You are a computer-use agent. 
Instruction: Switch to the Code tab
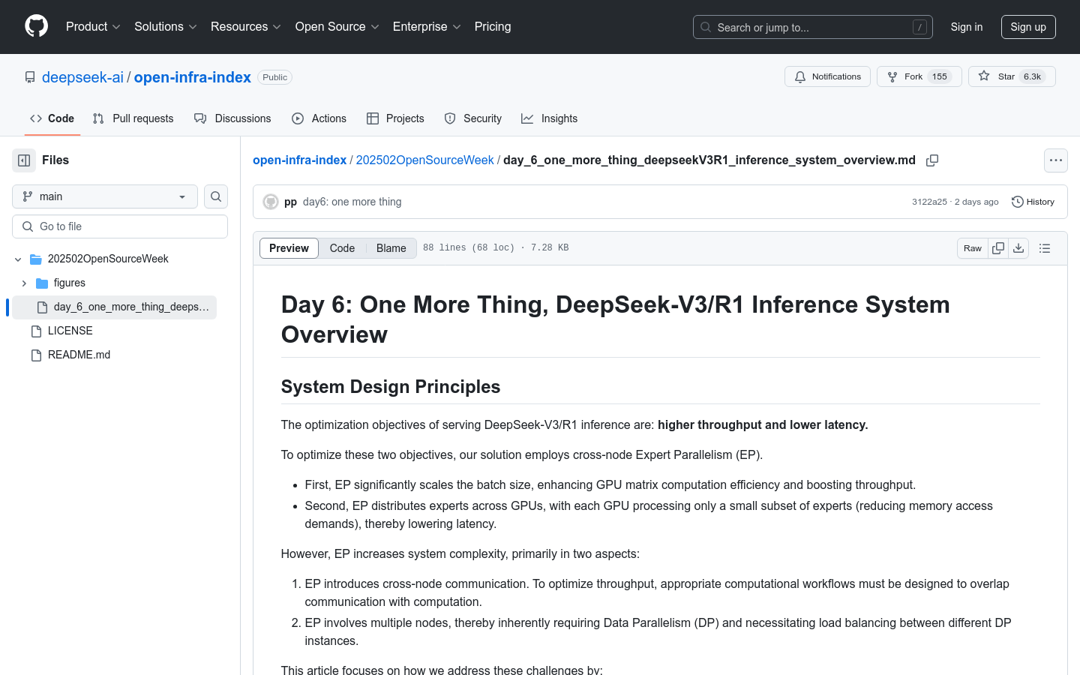tap(52, 118)
